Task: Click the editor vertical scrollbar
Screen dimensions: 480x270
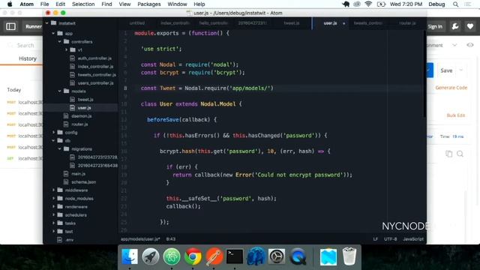Action: [x=424, y=73]
